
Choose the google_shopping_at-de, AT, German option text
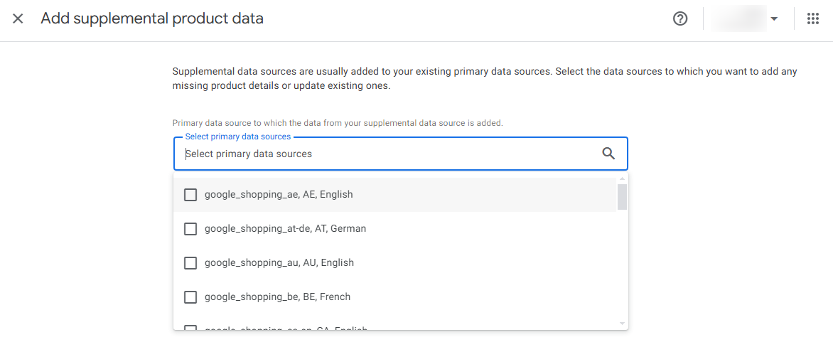[x=285, y=229]
